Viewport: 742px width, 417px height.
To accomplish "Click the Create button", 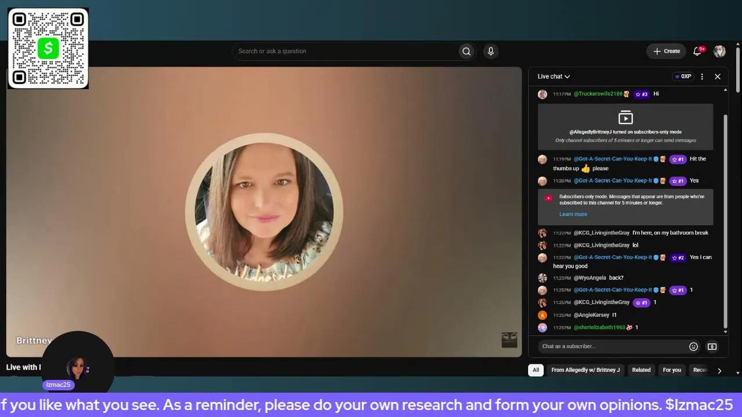I will [x=667, y=51].
